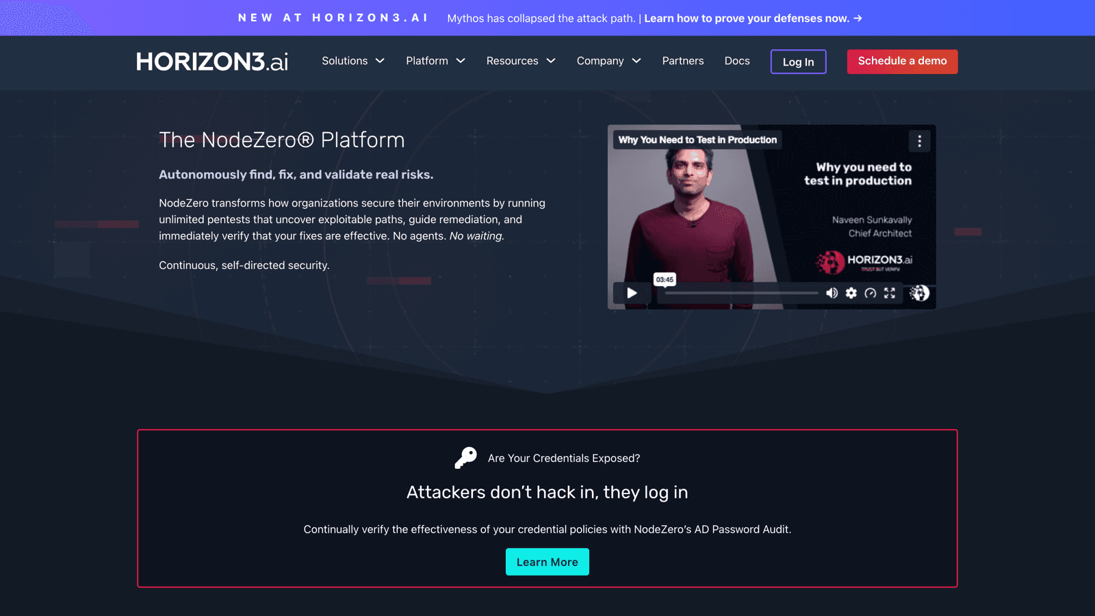The image size is (1095, 616).
Task: Open the Company nav item
Action: tap(600, 61)
